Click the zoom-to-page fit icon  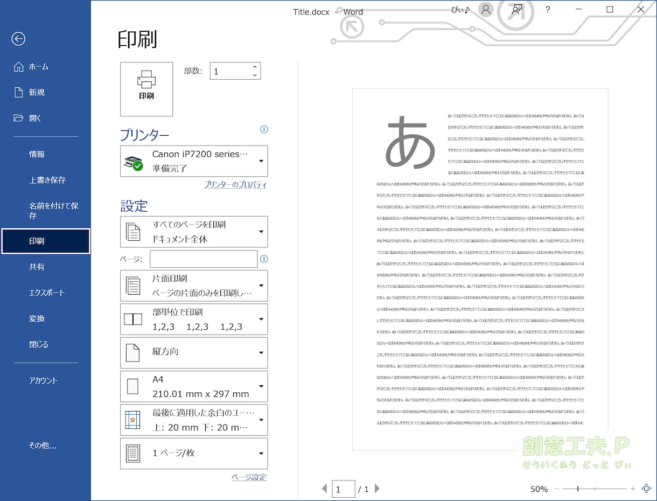[x=646, y=489]
